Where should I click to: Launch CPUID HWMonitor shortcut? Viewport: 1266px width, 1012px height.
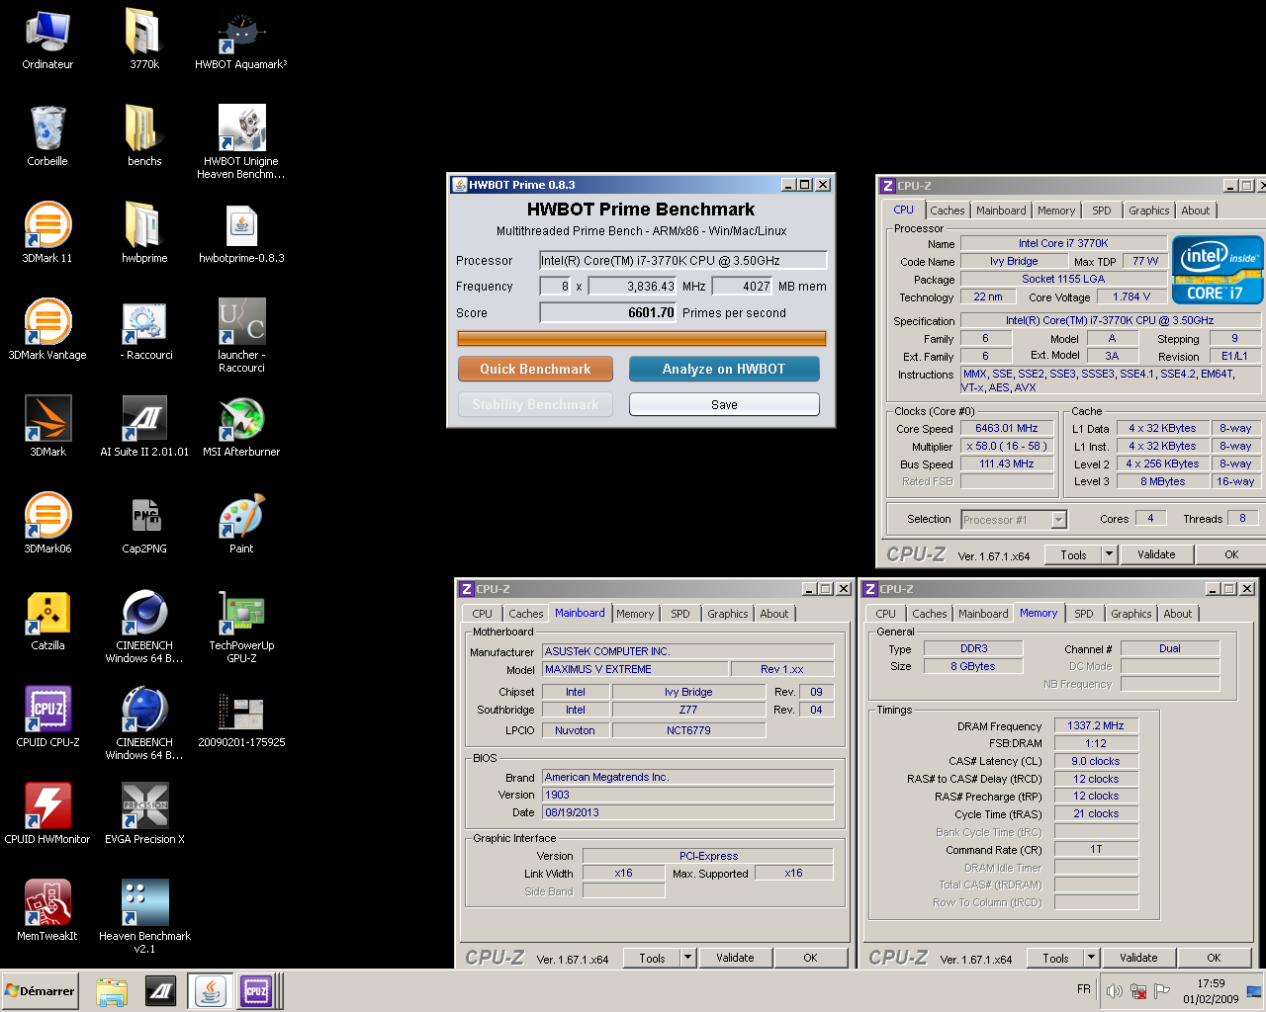point(47,814)
